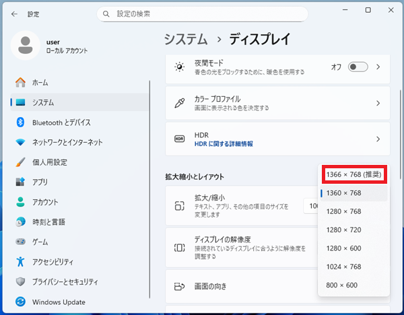This screenshot has height=315, width=404.
Task: Open the Bluetooth とデバイス section
Action: pyautogui.click(x=61, y=123)
